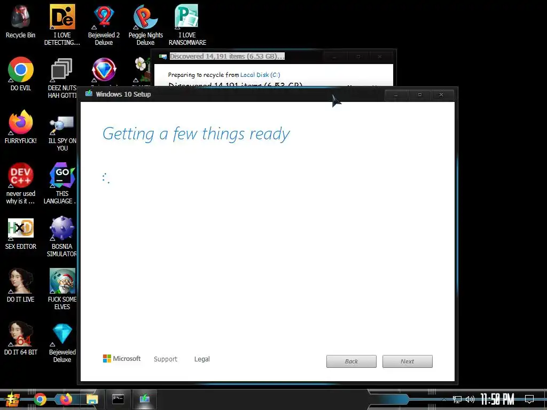Open the Legal link in Setup

click(202, 359)
